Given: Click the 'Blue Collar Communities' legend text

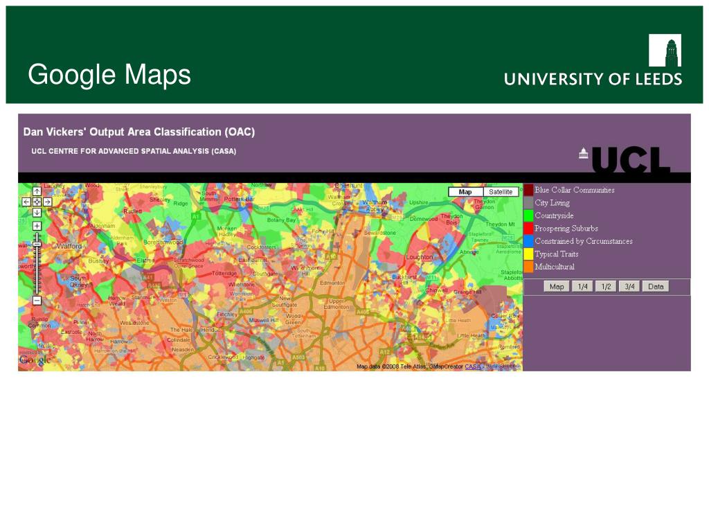Looking at the screenshot, I should tap(574, 190).
